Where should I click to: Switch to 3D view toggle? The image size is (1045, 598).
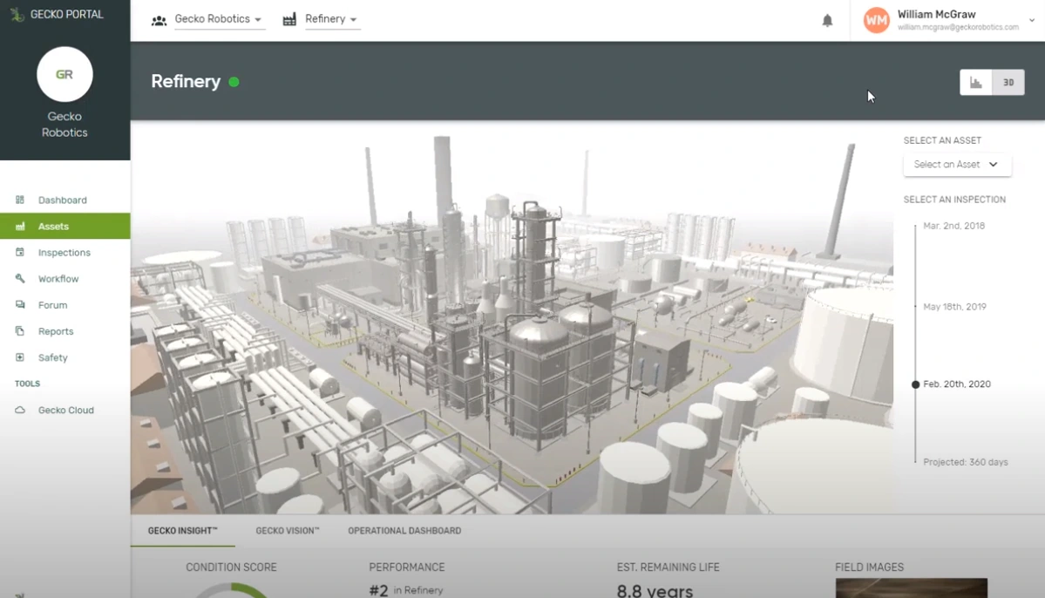coord(1008,82)
